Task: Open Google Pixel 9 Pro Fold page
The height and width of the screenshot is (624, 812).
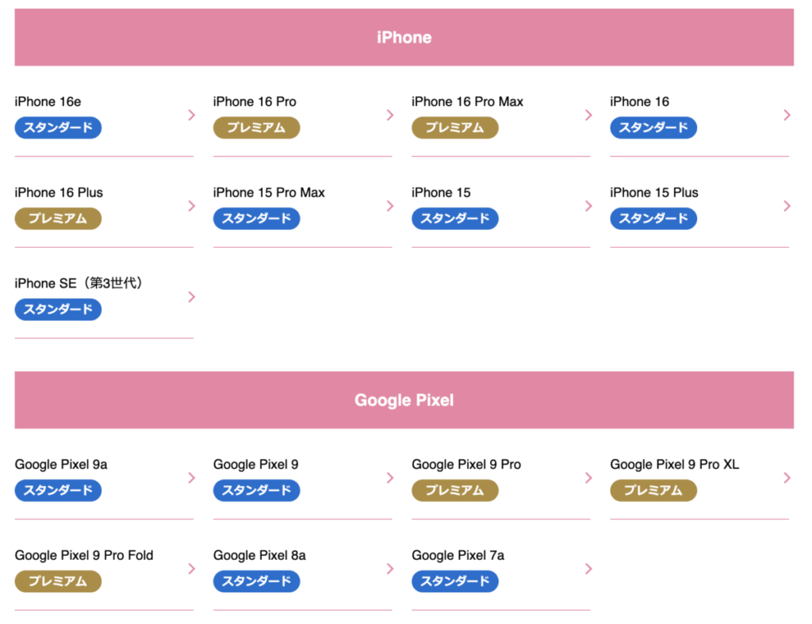Action: (x=84, y=555)
